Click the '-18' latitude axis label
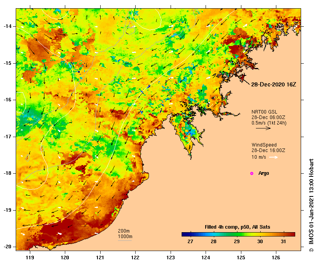318x264 pixels. [x=7, y=173]
